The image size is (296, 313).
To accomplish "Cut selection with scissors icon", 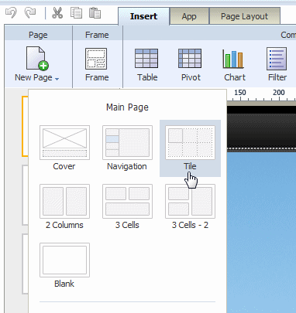I will pos(57,13).
